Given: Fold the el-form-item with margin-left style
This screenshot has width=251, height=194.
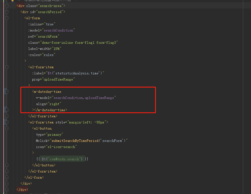Looking at the screenshot, I should [x=7, y=122].
